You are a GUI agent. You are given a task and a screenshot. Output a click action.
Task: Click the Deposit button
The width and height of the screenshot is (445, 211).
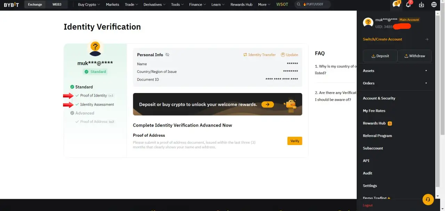pyautogui.click(x=380, y=56)
